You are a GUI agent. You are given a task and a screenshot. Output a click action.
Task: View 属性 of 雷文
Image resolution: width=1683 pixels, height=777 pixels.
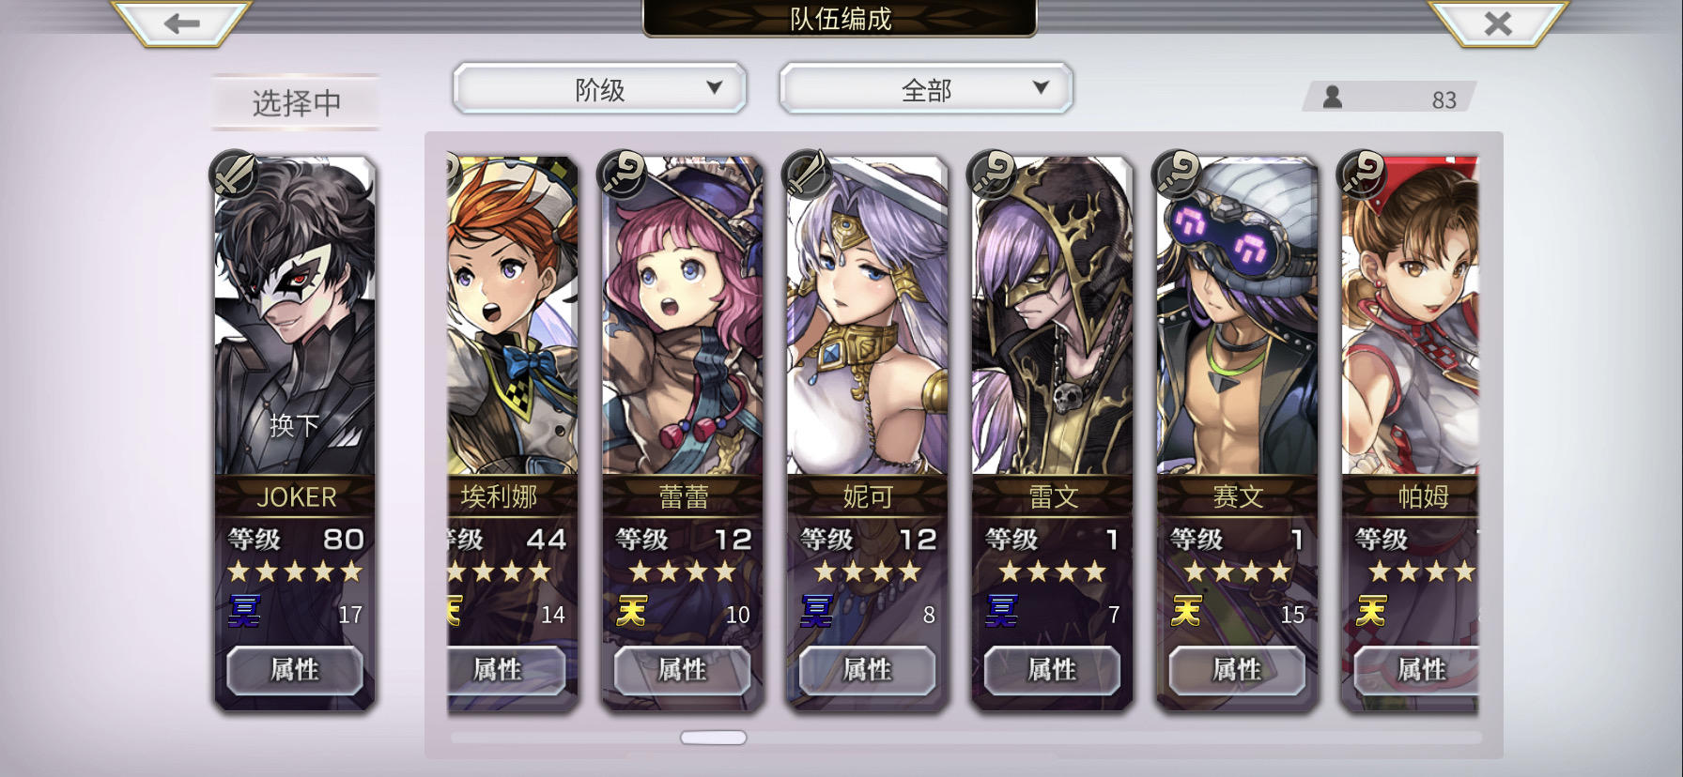(x=1052, y=670)
